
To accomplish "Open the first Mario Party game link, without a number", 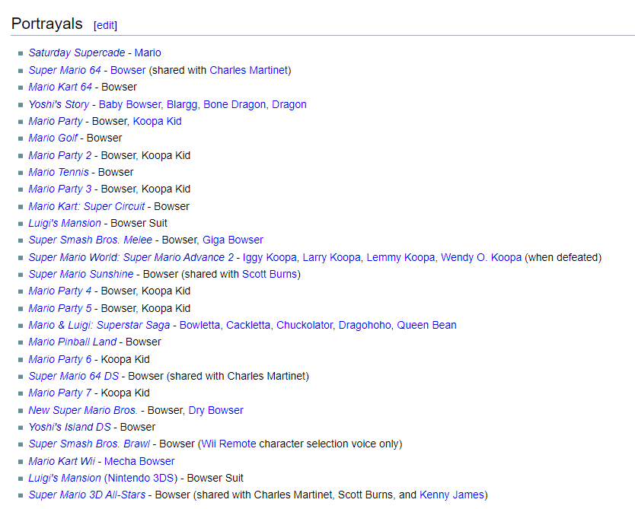I will click(56, 122).
